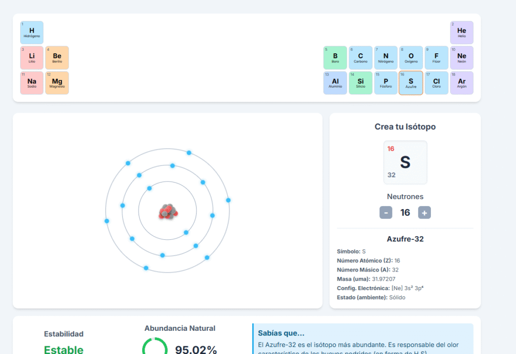The width and height of the screenshot is (516, 354).
Task: Choose the Lithium element tile
Action: pyautogui.click(x=32, y=58)
